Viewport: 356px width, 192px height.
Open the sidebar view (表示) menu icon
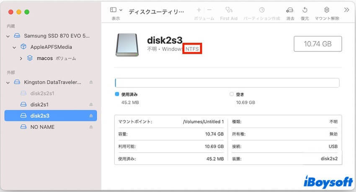(x=113, y=10)
